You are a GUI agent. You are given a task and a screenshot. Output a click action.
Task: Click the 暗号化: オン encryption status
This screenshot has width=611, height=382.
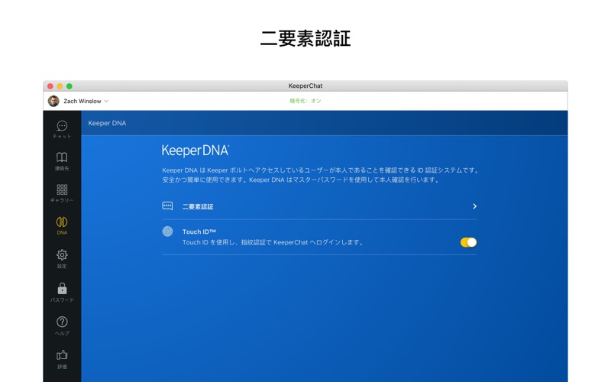click(305, 101)
